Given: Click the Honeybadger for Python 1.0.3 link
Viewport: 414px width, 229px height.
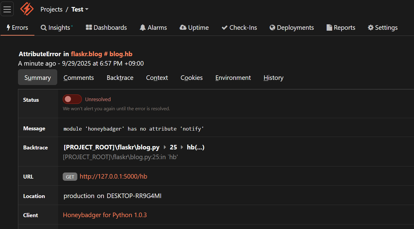Looking at the screenshot, I should (x=105, y=215).
